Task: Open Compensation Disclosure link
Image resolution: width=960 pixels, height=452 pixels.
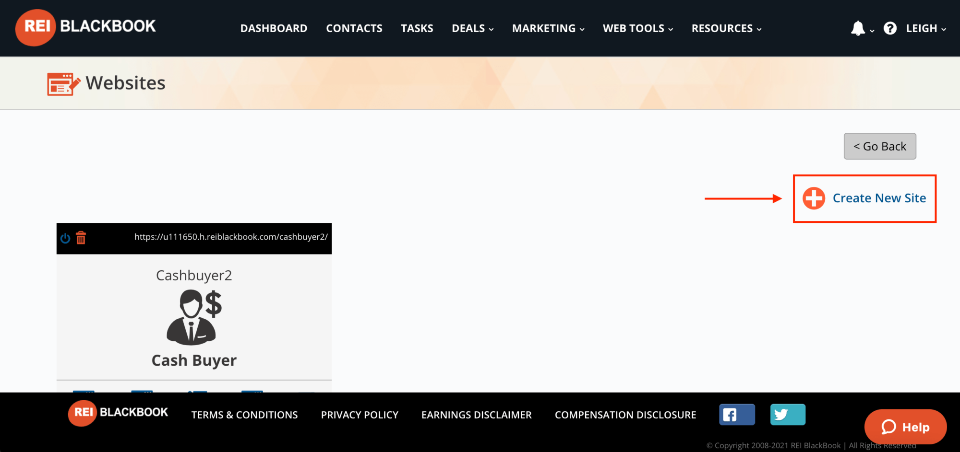Action: (x=625, y=415)
